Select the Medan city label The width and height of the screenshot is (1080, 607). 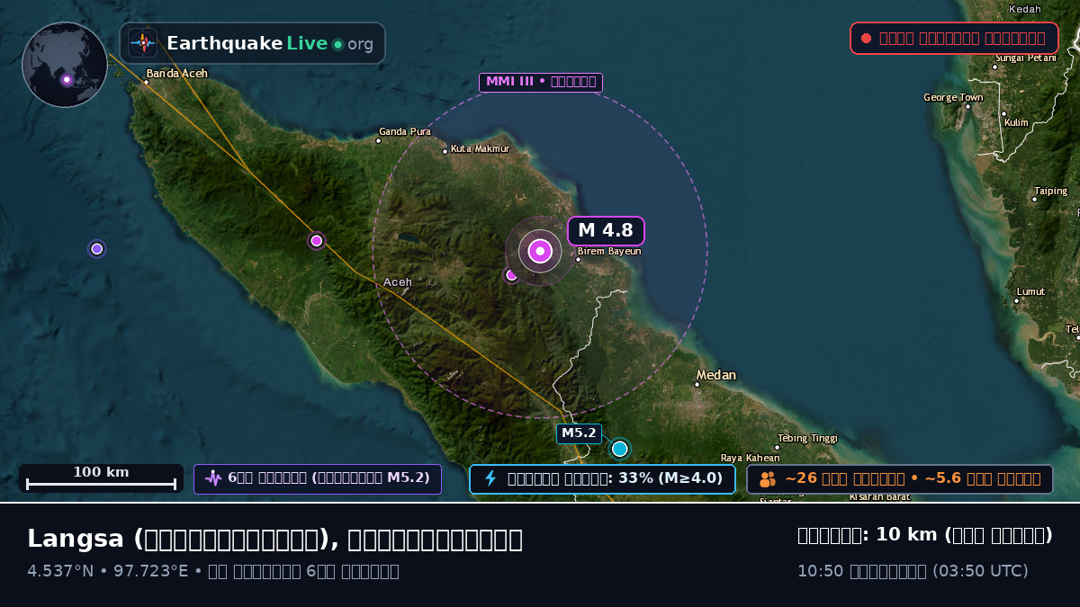click(716, 375)
